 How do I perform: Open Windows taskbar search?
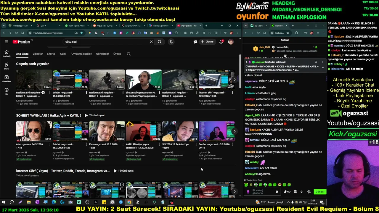12,202
